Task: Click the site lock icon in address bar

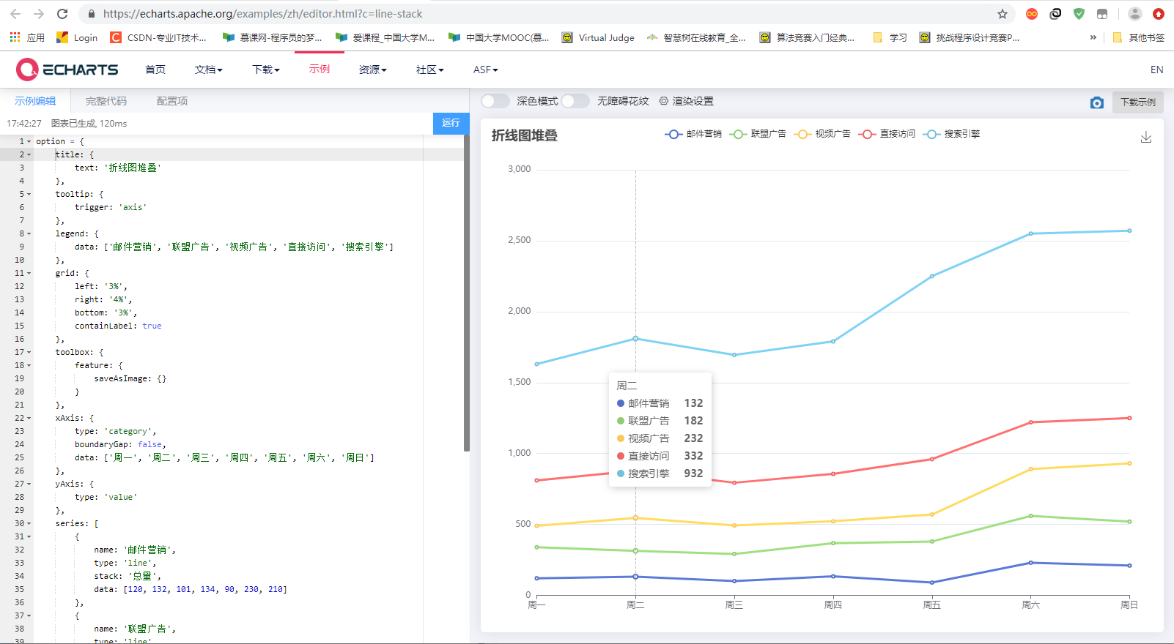Action: pos(91,14)
